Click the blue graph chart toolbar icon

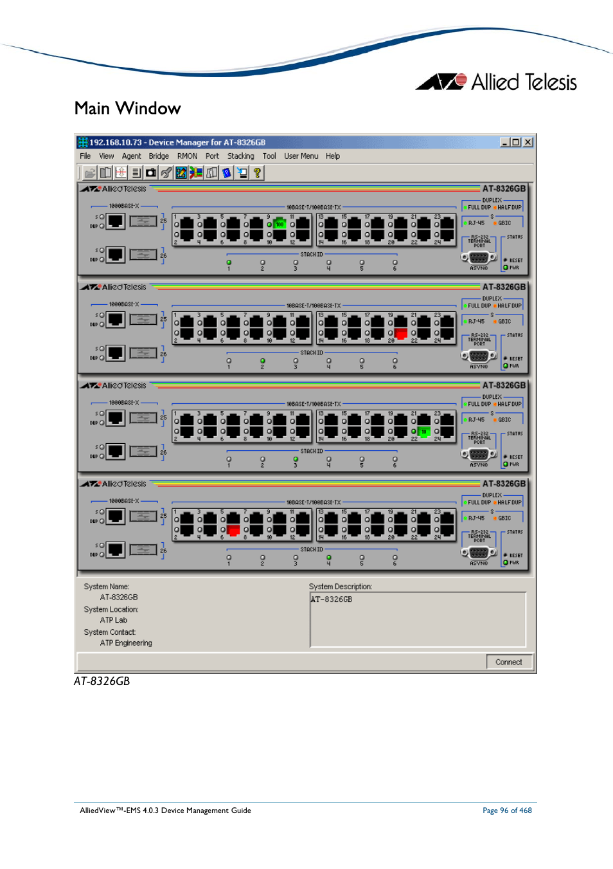click(181, 173)
